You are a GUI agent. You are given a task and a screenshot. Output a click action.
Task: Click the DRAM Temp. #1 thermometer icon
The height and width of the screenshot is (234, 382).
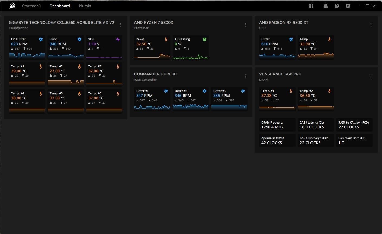point(291,91)
